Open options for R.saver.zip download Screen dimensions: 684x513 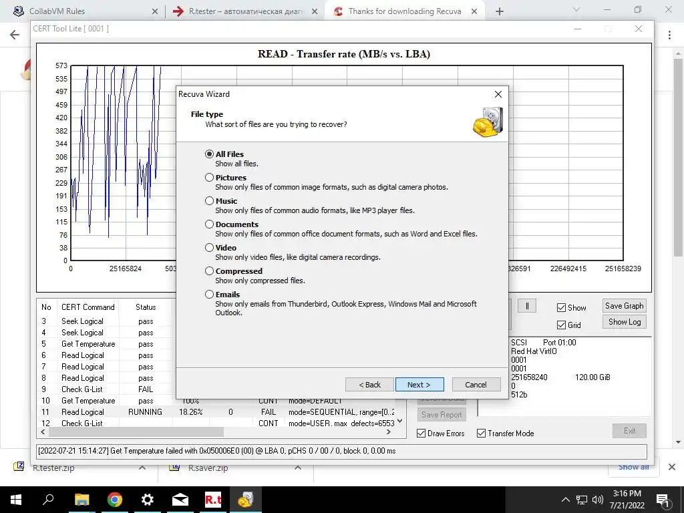tap(297, 468)
